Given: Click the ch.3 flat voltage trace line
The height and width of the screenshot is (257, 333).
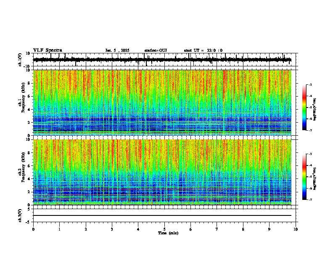Looking at the screenshot, I should [x=162, y=215].
